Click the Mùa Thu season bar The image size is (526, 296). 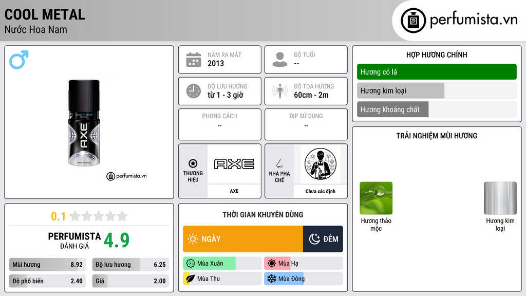coord(222,279)
